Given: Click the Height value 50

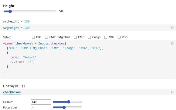Looking at the screenshot, I should (x=61, y=11).
